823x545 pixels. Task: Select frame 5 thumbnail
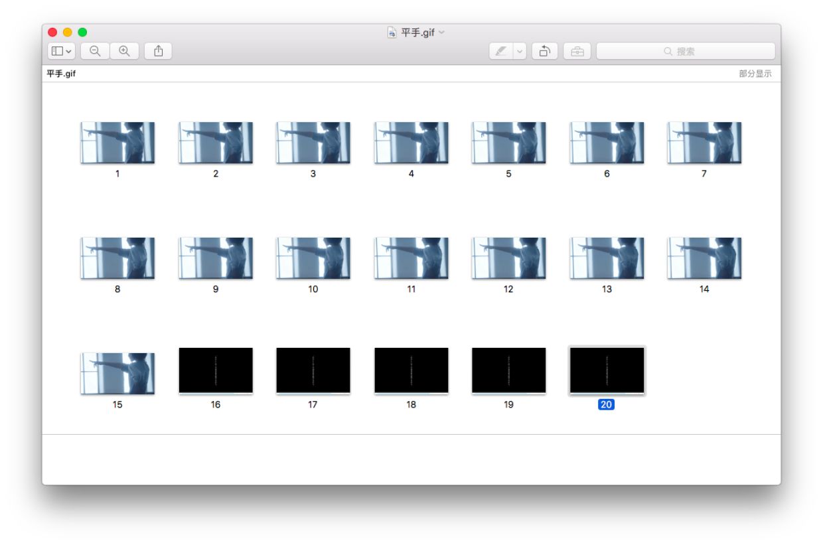coord(508,143)
